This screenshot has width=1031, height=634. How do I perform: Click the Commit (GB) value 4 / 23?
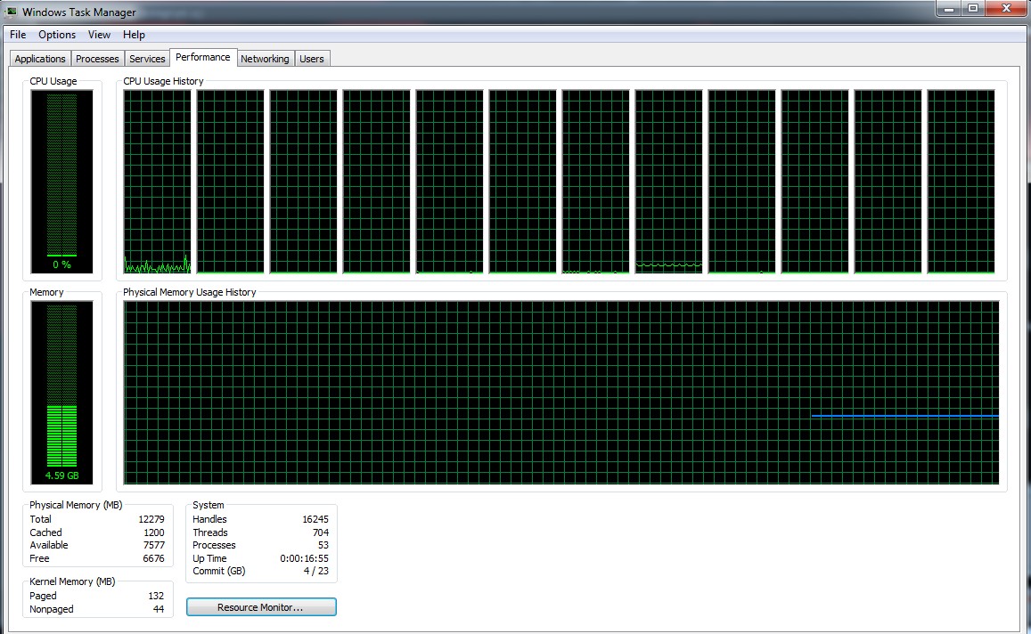coord(316,571)
